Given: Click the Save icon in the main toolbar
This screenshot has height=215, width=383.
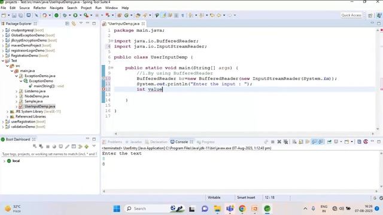Looking at the screenshot, I should coord(14,16).
